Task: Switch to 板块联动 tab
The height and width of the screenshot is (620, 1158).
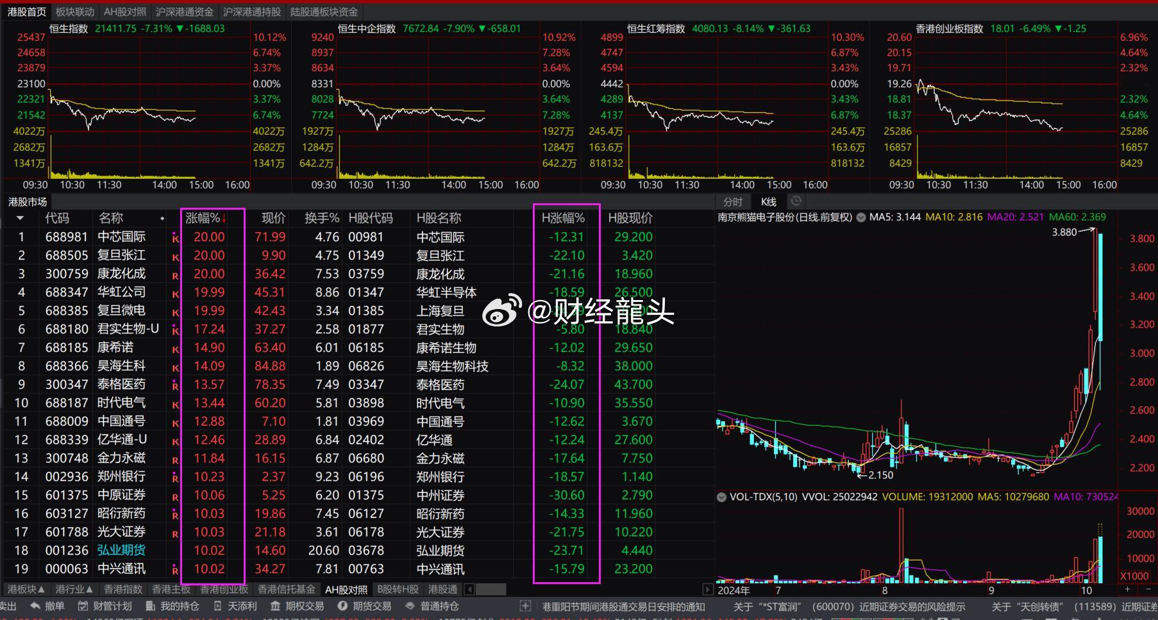Action: [x=75, y=12]
